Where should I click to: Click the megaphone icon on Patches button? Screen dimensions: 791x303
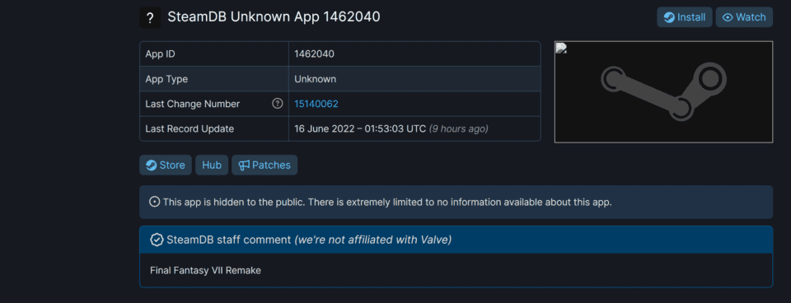(x=244, y=165)
